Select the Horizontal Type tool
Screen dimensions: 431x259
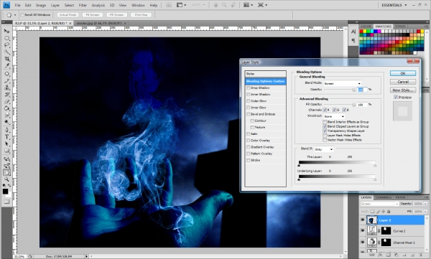pyautogui.click(x=7, y=137)
